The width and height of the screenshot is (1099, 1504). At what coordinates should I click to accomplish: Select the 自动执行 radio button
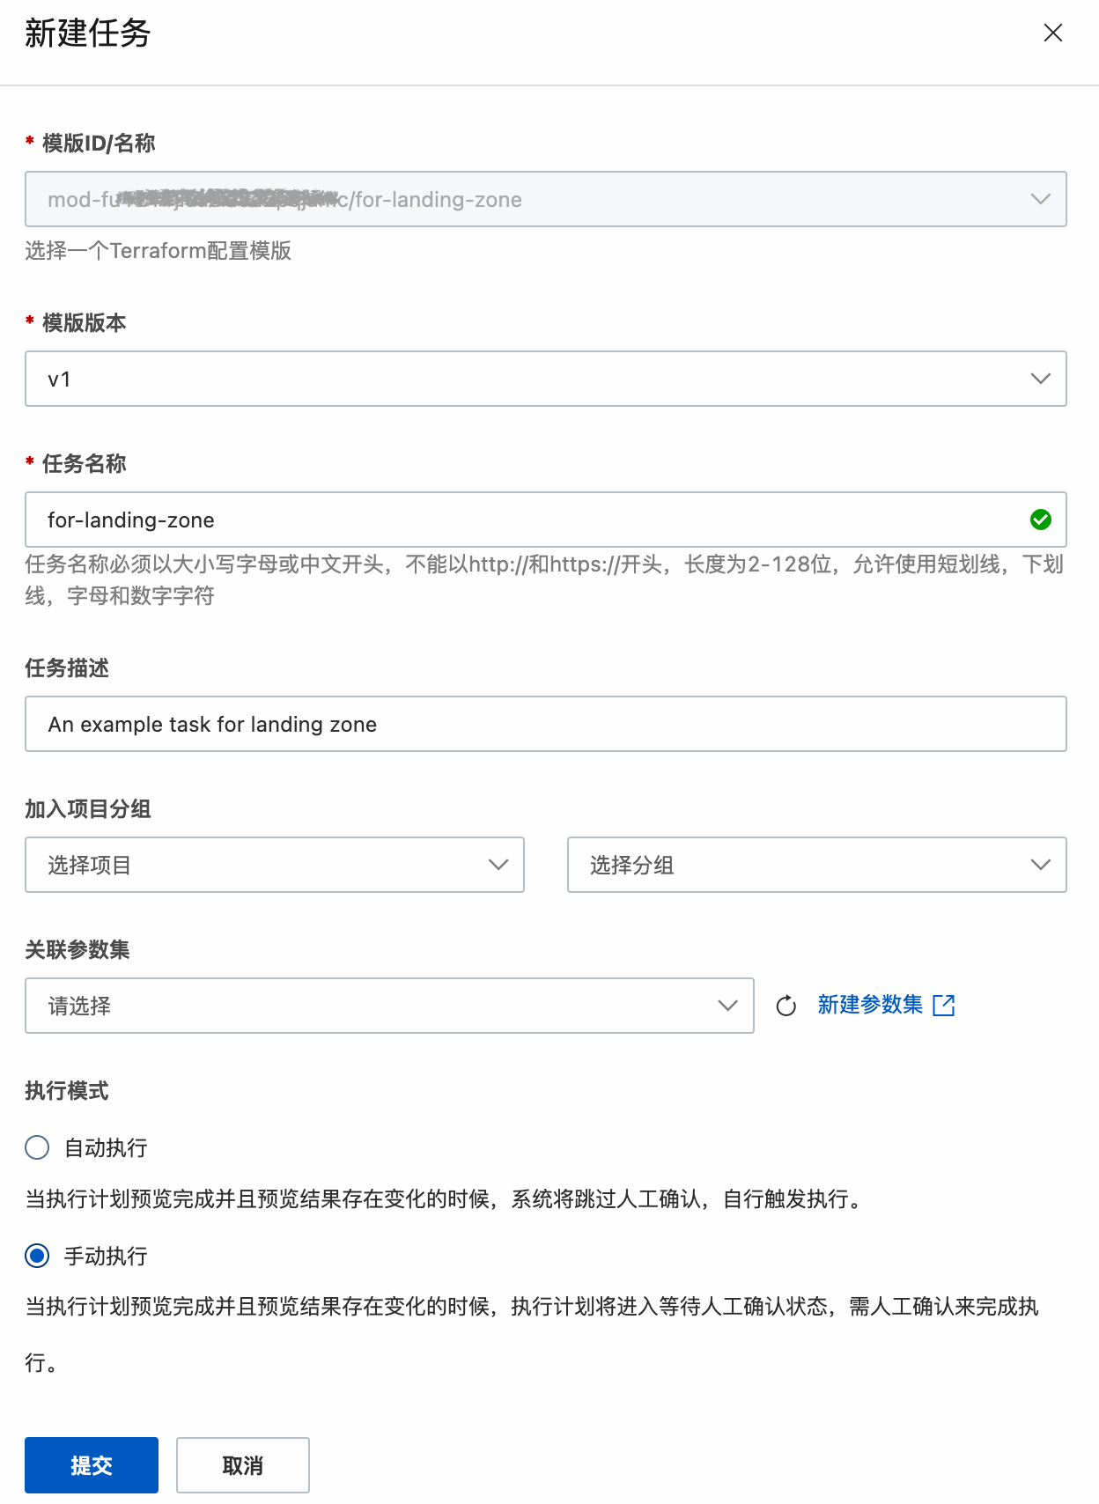(x=37, y=1147)
